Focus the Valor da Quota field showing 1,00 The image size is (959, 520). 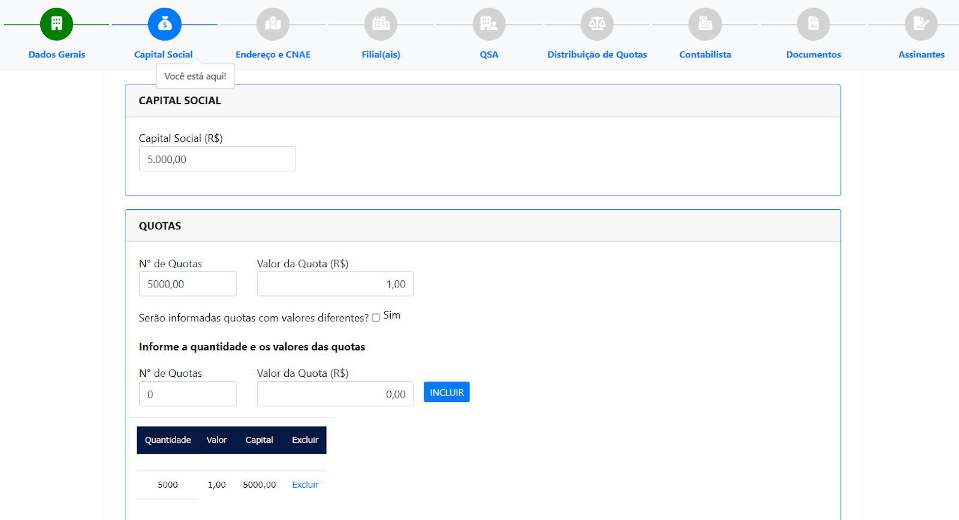[x=335, y=284]
